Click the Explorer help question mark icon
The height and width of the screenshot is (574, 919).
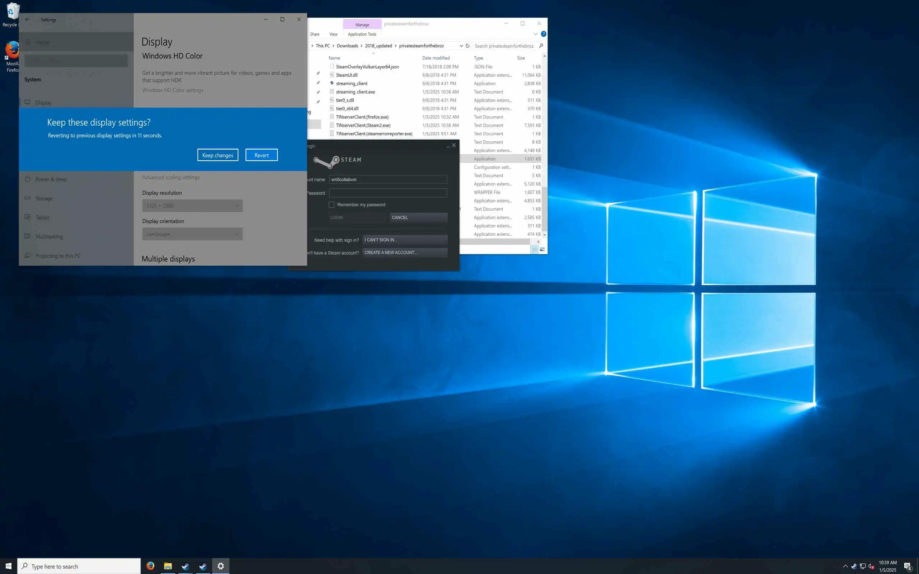tap(544, 34)
